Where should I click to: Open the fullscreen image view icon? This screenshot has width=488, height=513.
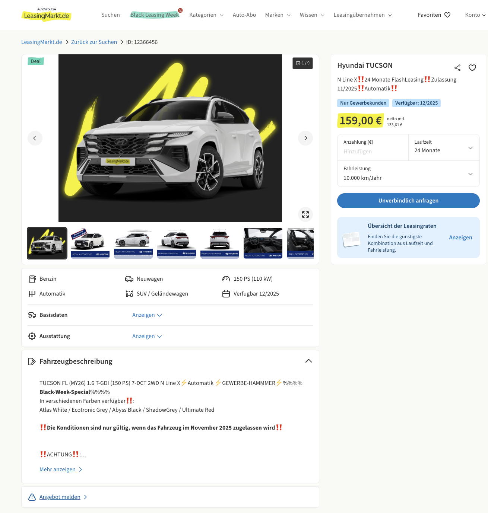[x=305, y=214]
